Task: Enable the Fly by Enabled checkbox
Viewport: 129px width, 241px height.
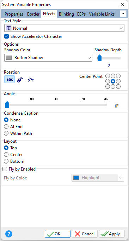Action: coord(5,169)
